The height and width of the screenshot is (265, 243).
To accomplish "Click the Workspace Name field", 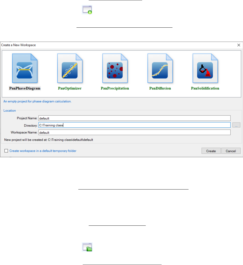I will pyautogui.click(x=135, y=132).
